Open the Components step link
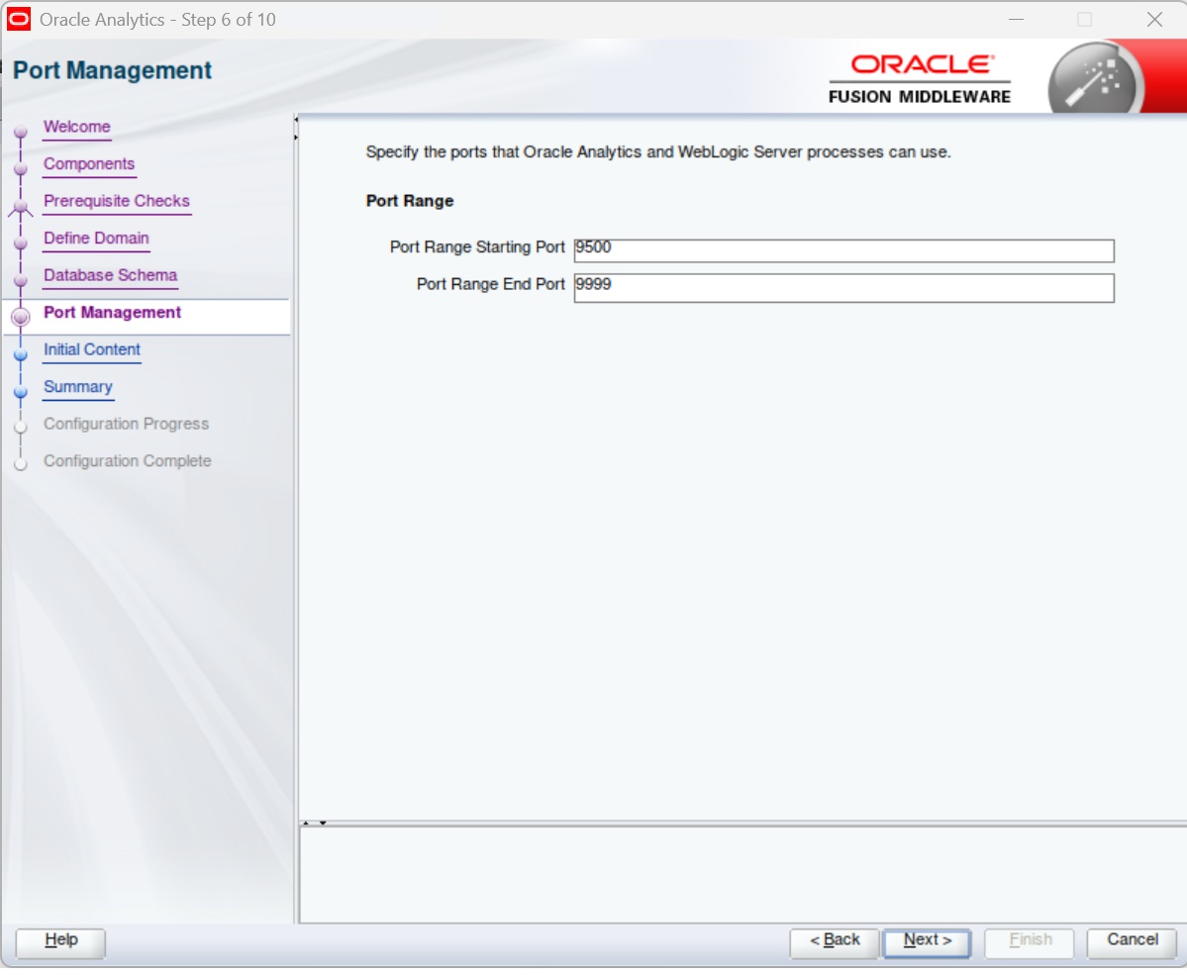 pyautogui.click(x=88, y=163)
